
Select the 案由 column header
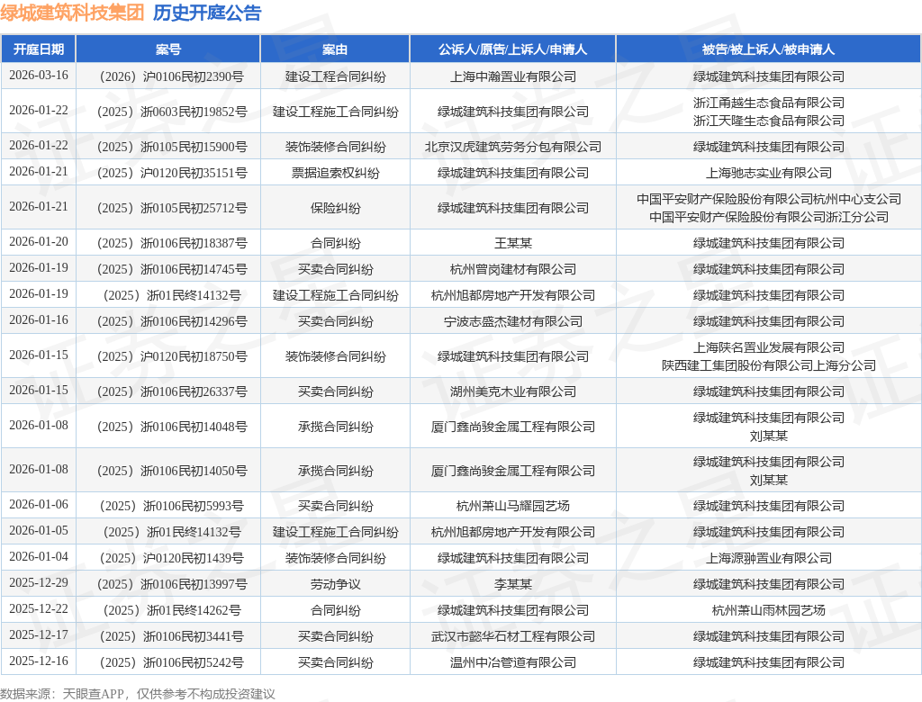(x=335, y=49)
